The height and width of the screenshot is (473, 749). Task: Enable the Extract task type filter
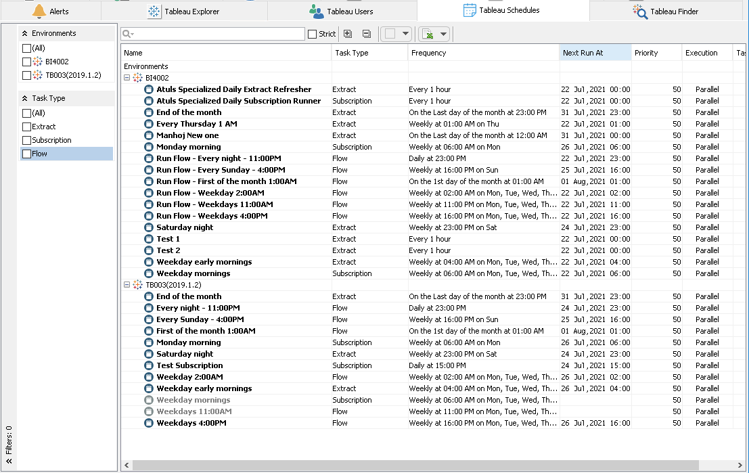(27, 127)
